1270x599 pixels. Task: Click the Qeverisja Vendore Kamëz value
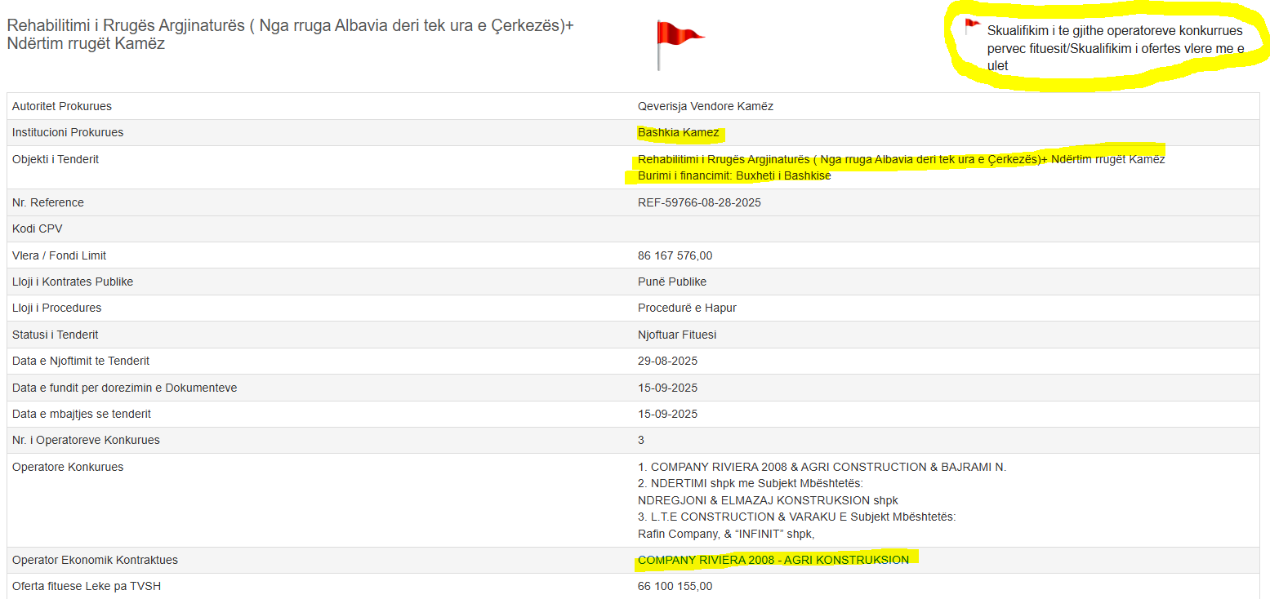pos(705,106)
